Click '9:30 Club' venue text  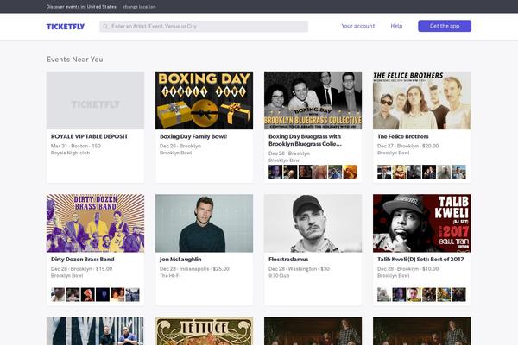pyautogui.click(x=279, y=276)
